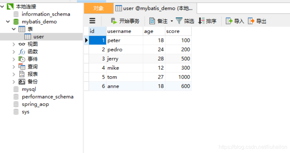Screen dimensions: 290x153
Task: Click the mybatis_demo green database icon
Action: pos(16,22)
